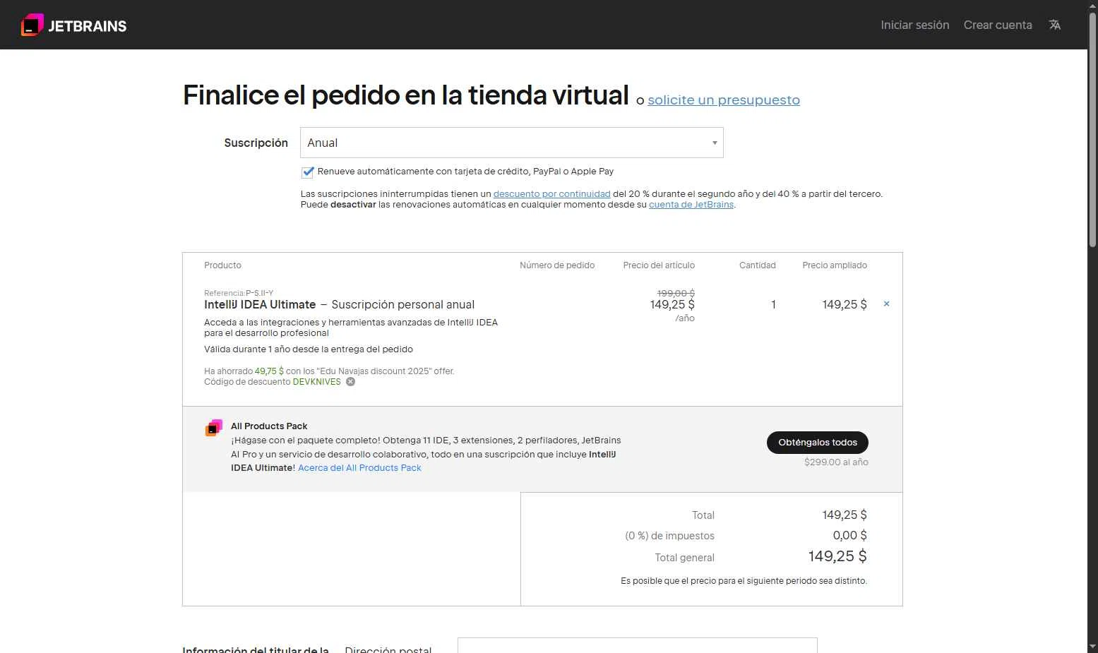Open Acerca del All Products Pack link

359,468
